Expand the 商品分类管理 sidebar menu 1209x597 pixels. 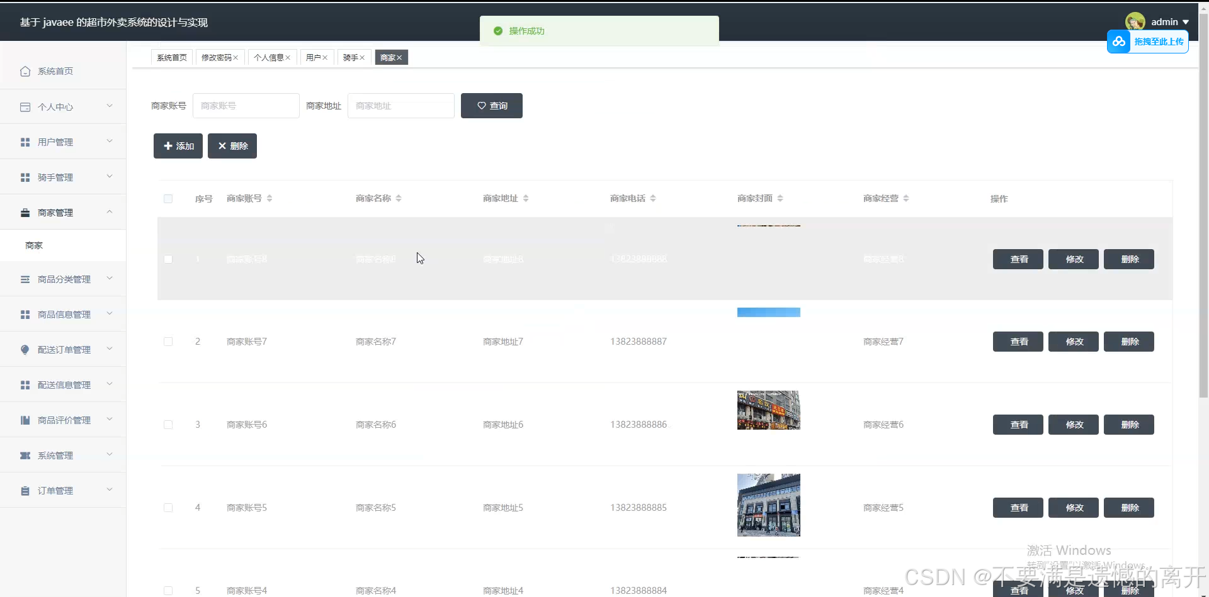[110, 278]
